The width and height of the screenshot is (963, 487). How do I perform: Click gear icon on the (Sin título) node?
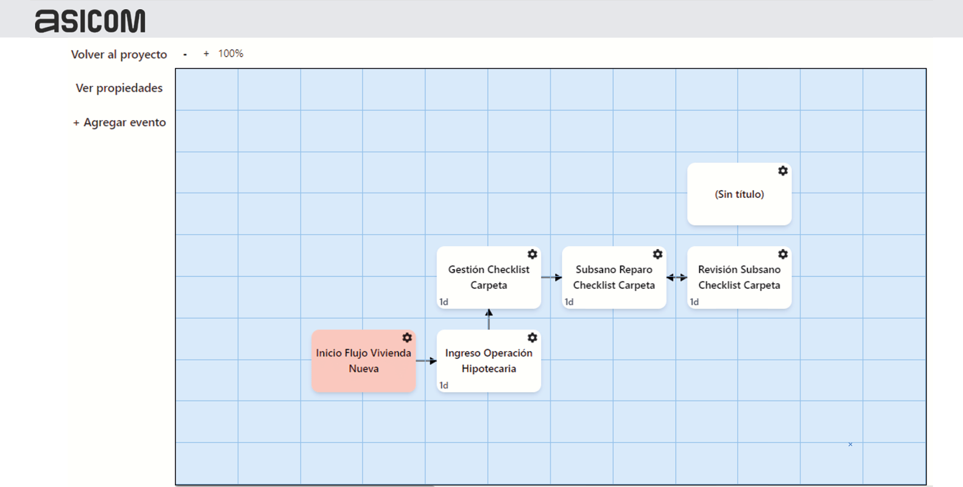pyautogui.click(x=782, y=171)
